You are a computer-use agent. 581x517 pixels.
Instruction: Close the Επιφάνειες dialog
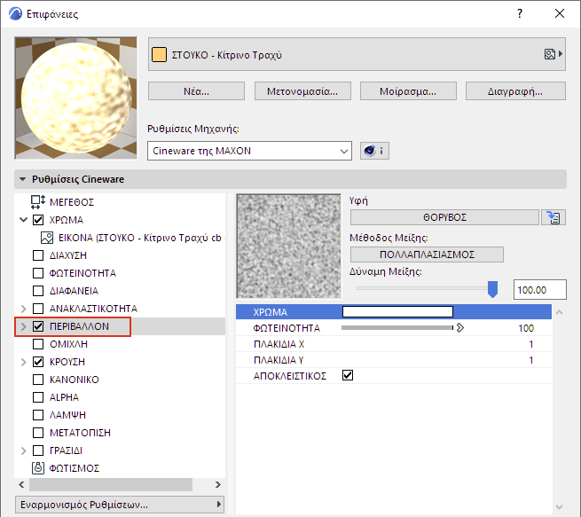560,13
